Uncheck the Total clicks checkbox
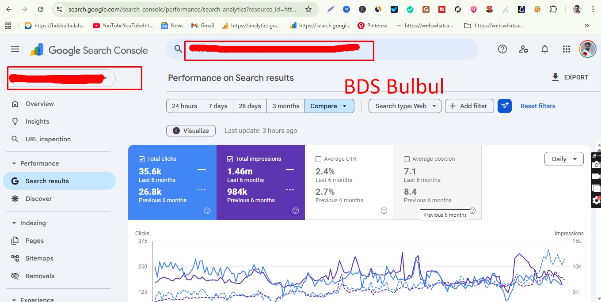Viewport: 601px width, 302px height. pos(141,159)
